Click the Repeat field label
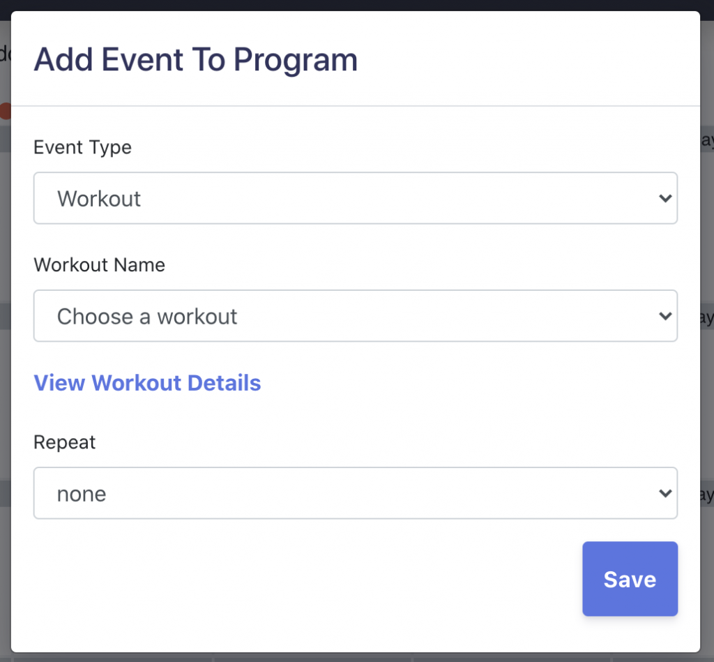714x662 pixels. [x=65, y=442]
